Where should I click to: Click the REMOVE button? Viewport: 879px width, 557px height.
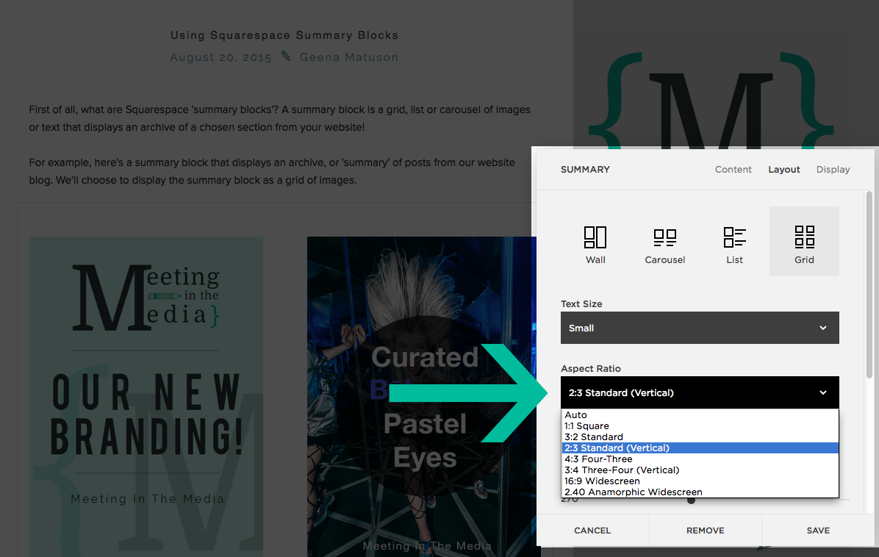[x=706, y=530]
